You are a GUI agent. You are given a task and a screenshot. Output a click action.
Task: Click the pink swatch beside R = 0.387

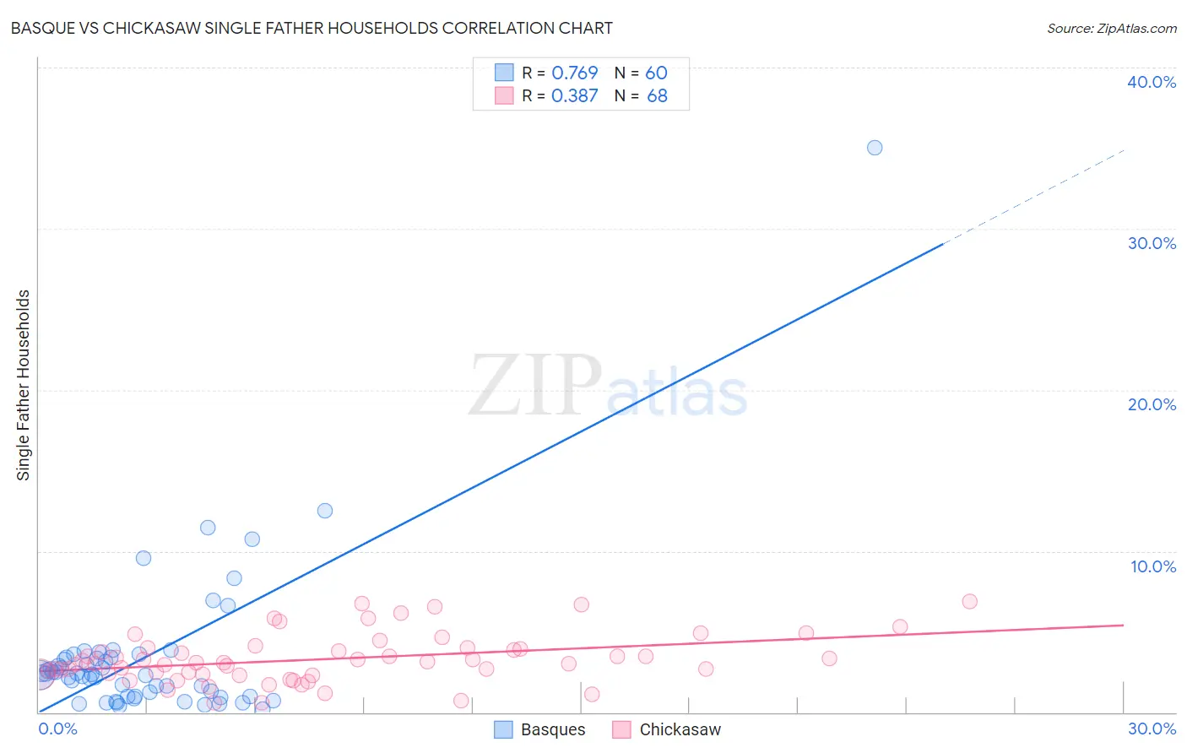coord(504,95)
